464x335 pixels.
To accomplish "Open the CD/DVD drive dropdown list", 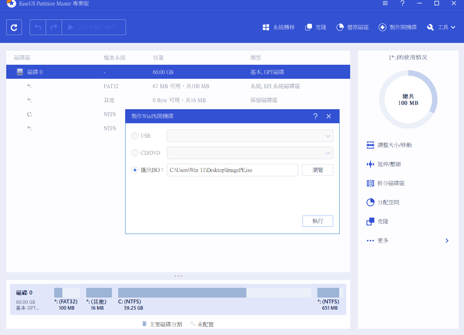I will tap(250, 153).
